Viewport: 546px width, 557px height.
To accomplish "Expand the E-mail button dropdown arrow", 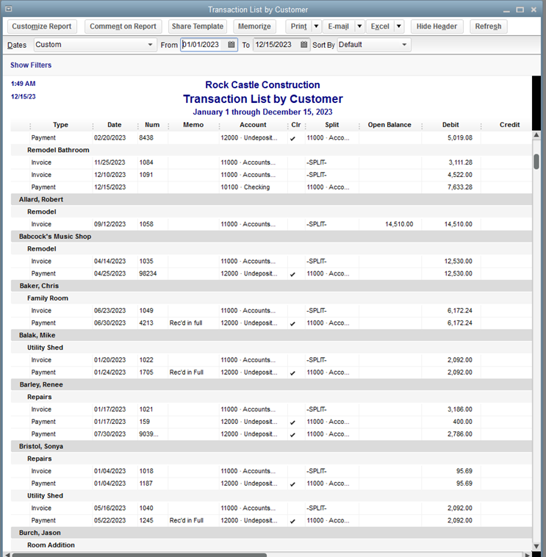I will tap(359, 26).
